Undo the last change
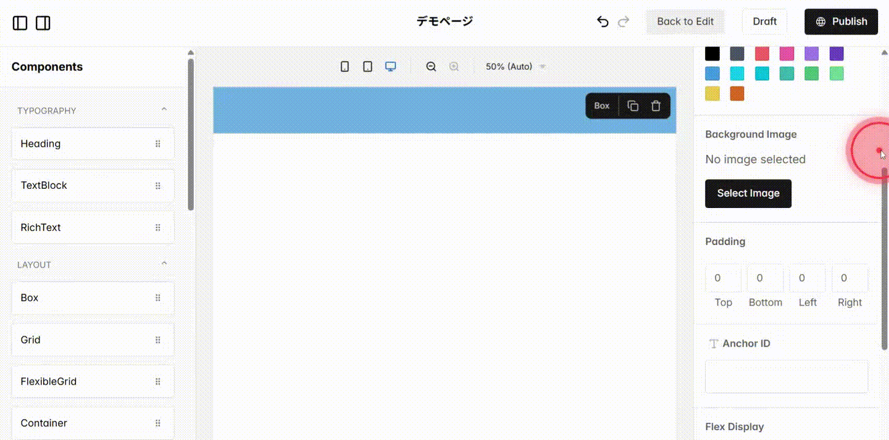 602,21
